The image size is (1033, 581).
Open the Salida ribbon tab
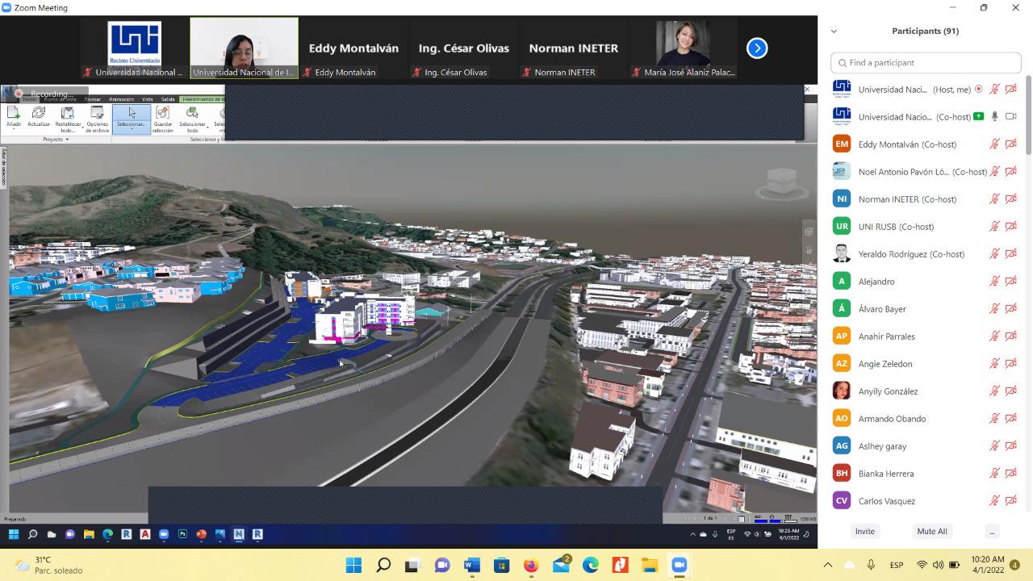tap(168, 99)
